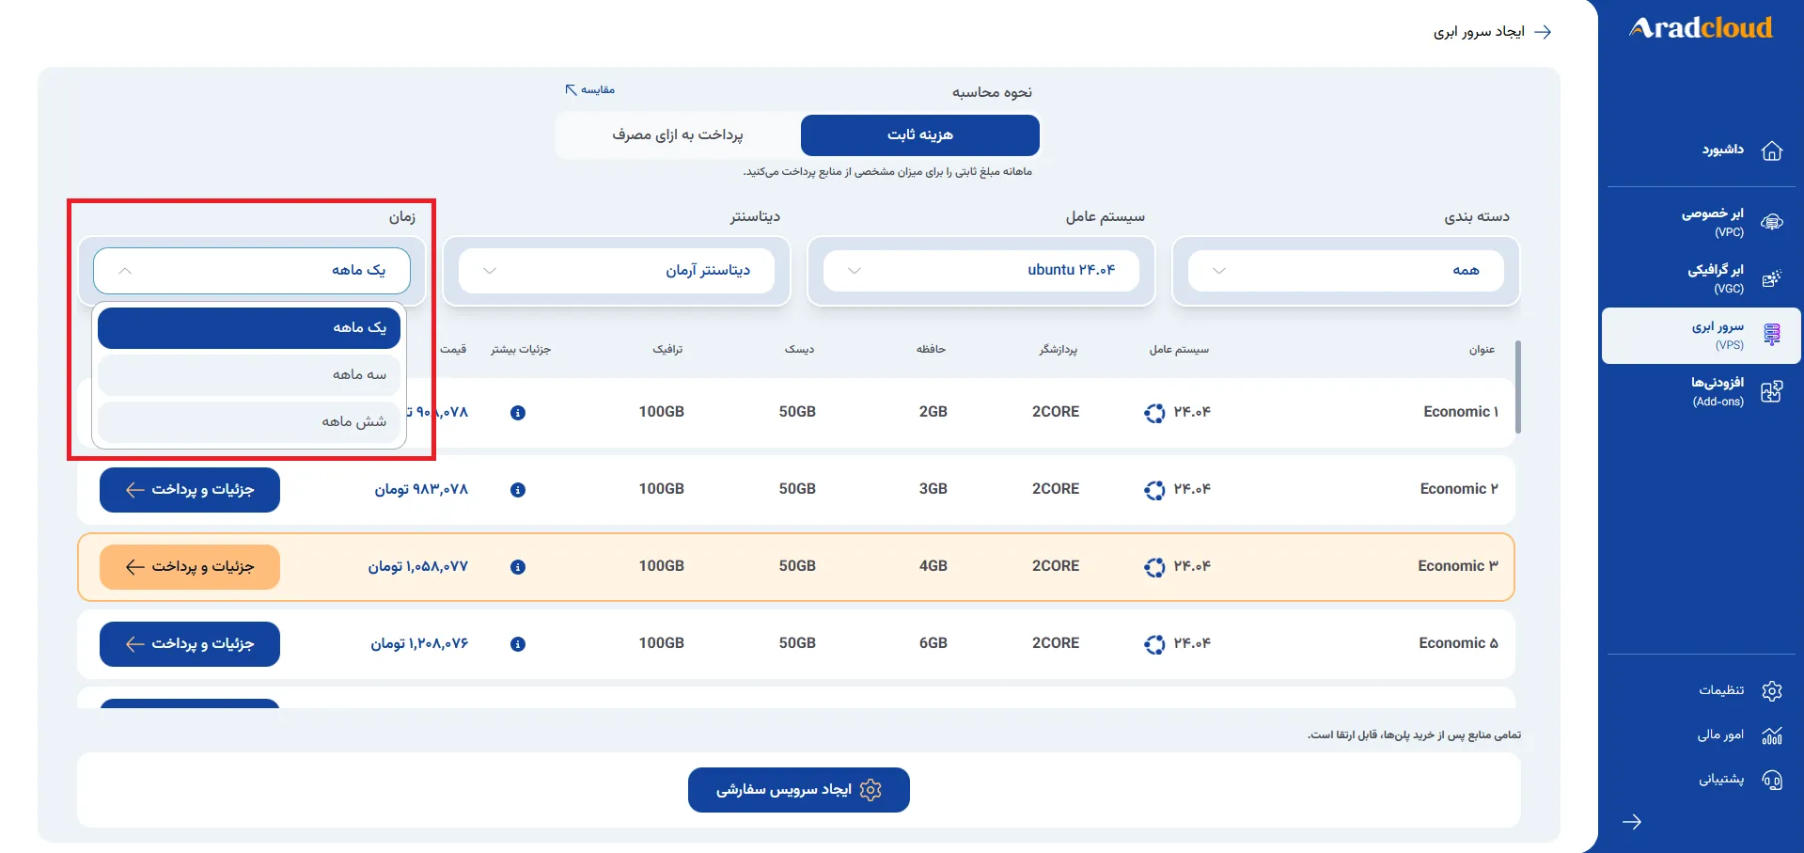
Task: Click info icon for Economic ۳ row
Action: click(x=518, y=567)
